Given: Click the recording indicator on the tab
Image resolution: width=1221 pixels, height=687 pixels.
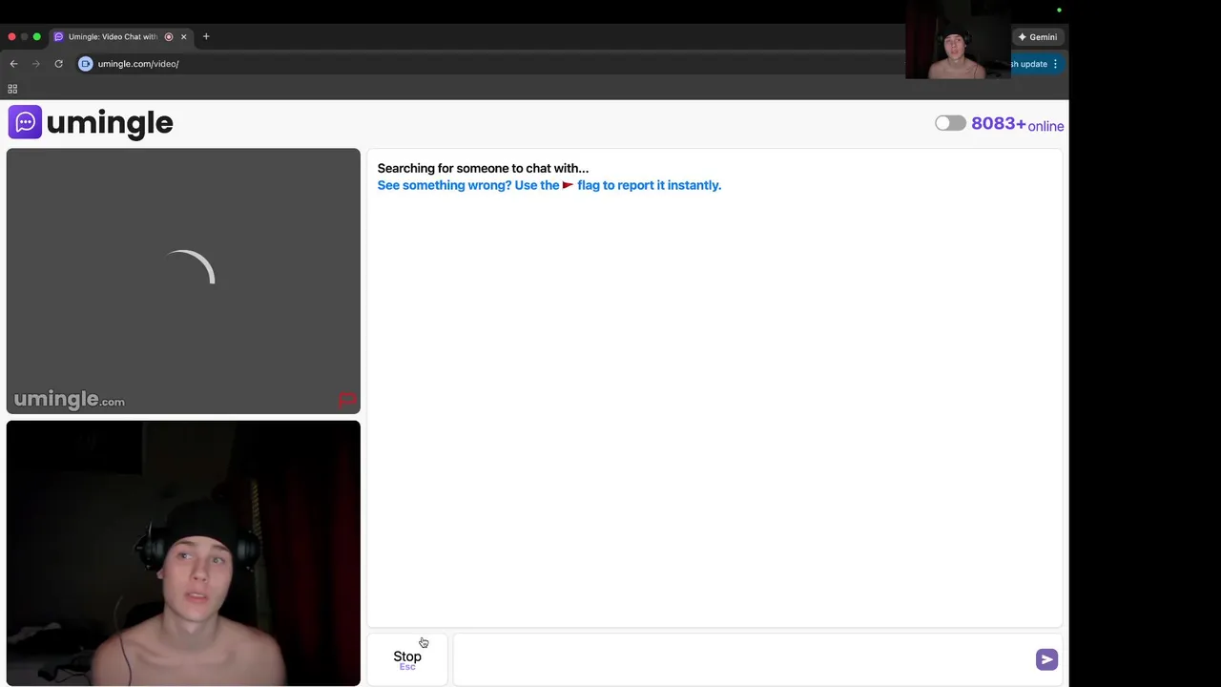Looking at the screenshot, I should pos(169,37).
